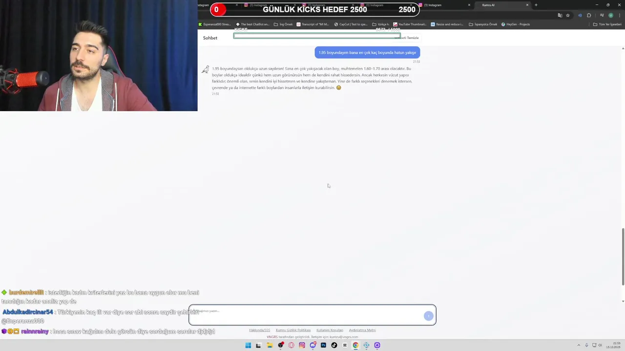The height and width of the screenshot is (351, 625).
Task: Click the user's chat message bubble
Action: click(x=367, y=53)
